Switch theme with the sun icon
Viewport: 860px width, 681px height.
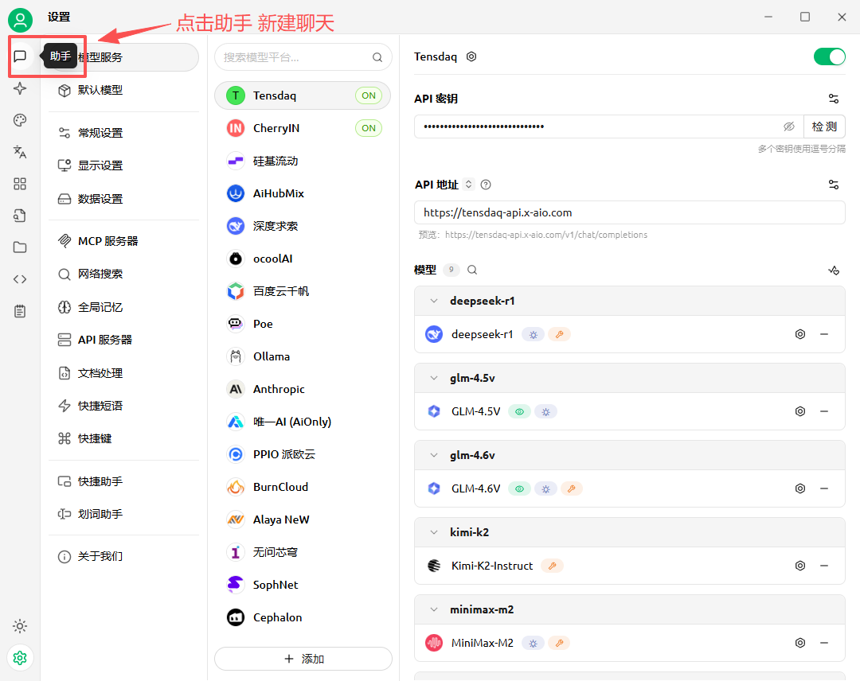tap(20, 625)
